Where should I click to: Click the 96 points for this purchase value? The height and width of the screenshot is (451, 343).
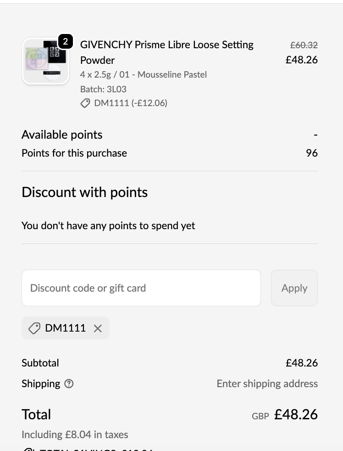pyautogui.click(x=312, y=153)
